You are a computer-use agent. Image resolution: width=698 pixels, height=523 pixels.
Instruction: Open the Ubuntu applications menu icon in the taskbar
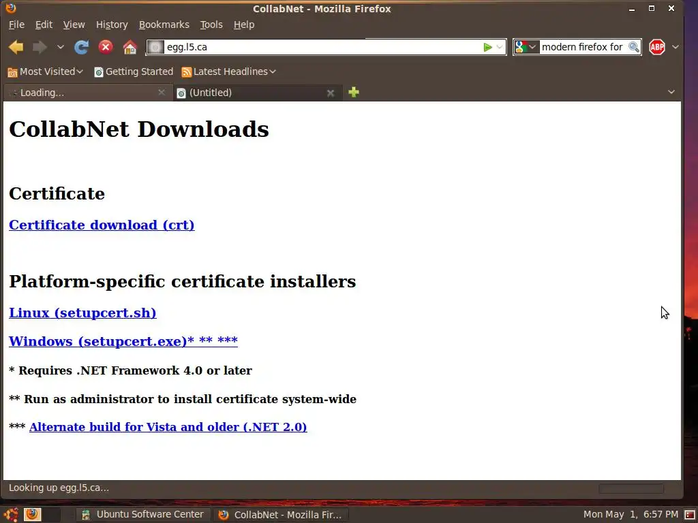(x=11, y=515)
